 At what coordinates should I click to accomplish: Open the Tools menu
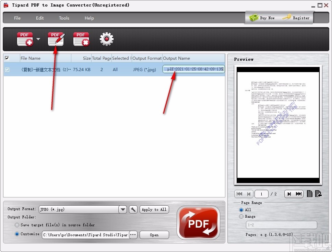[x=64, y=18]
